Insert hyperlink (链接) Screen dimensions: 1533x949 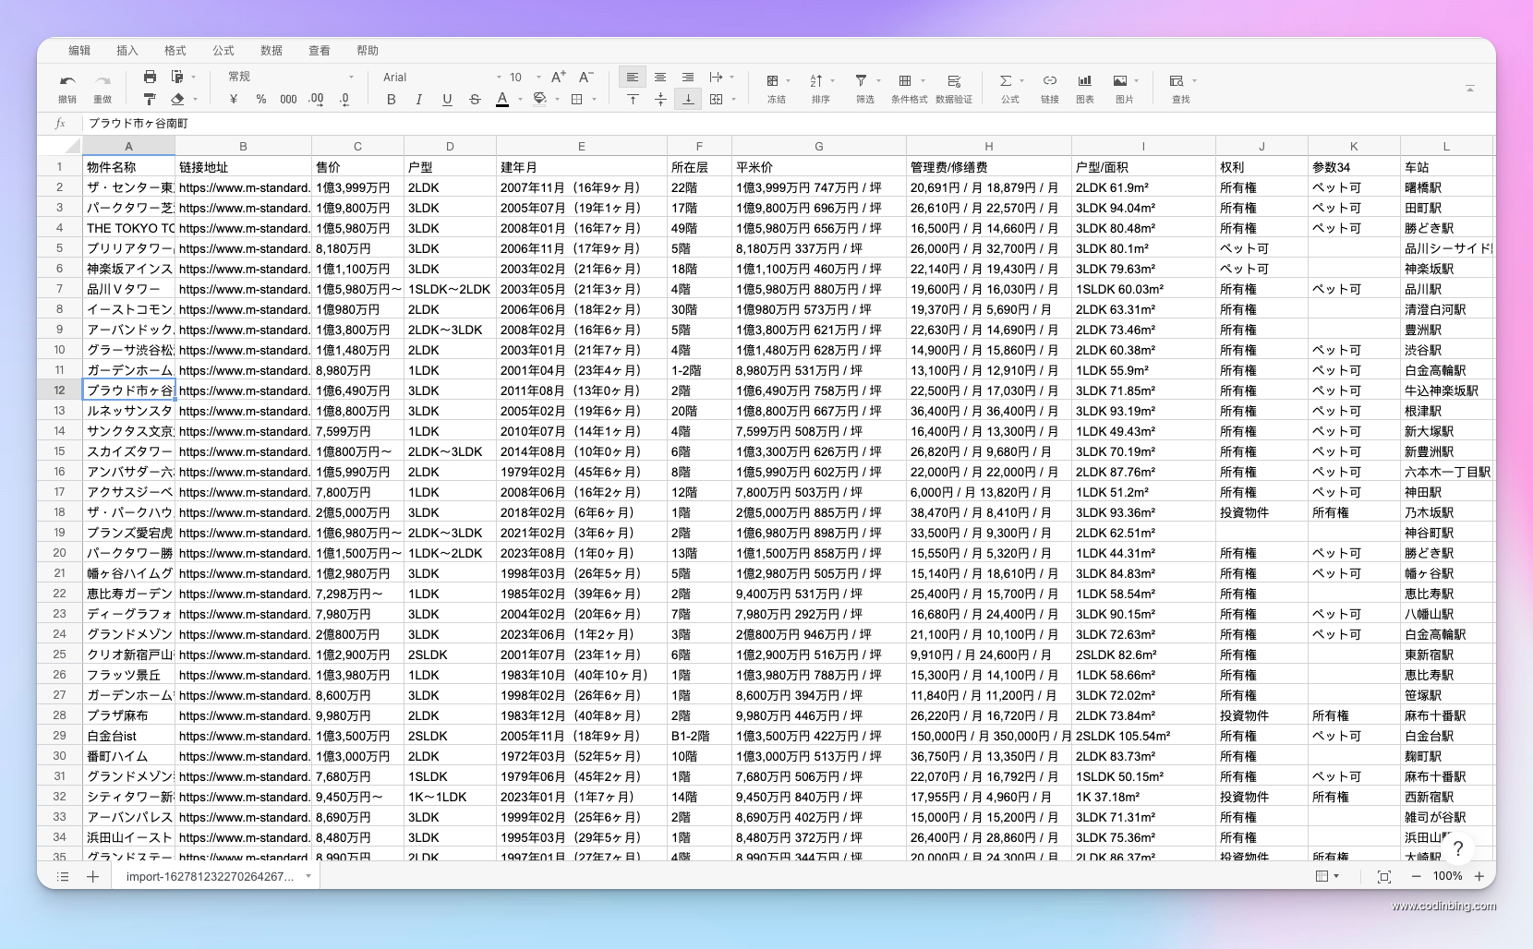(x=1050, y=88)
